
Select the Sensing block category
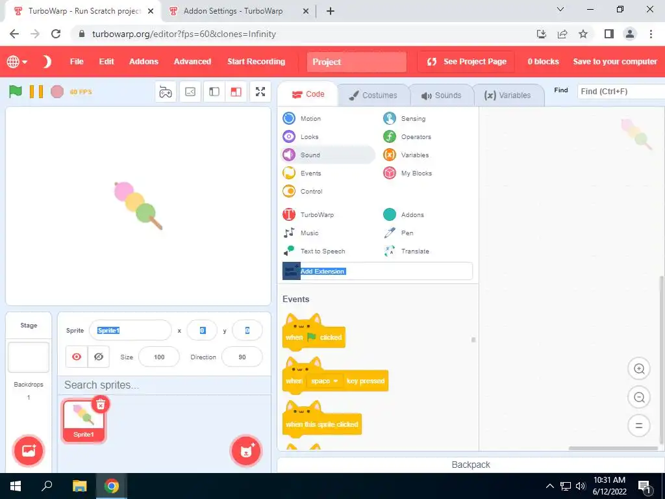pyautogui.click(x=404, y=118)
